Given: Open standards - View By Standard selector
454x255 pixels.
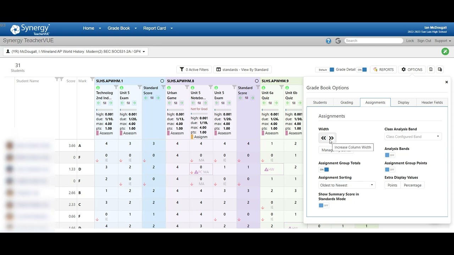Looking at the screenshot, I should (x=242, y=69).
